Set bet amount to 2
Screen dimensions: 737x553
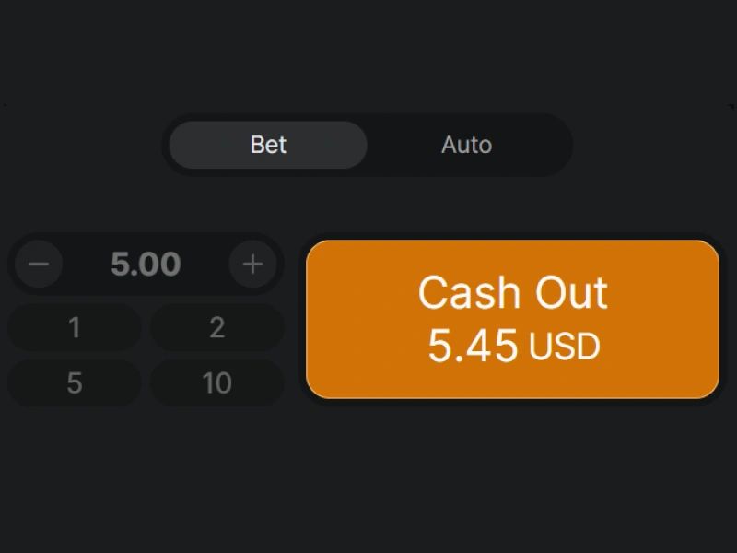click(216, 327)
